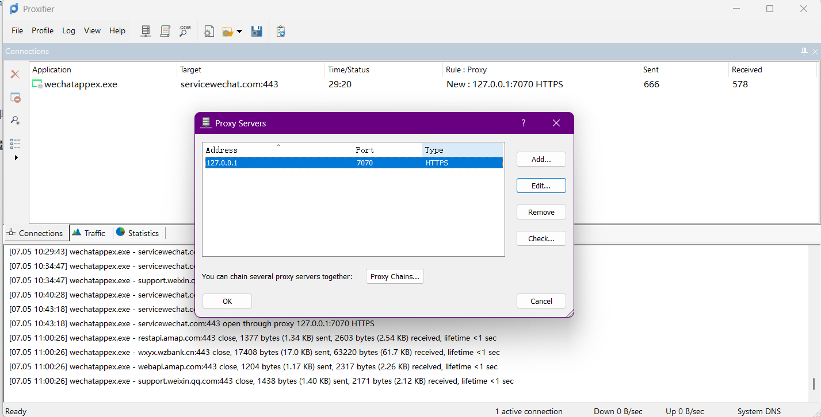Viewport: 821px width, 417px height.
Task: Click the log panel scrollbar thumb
Action: [x=814, y=384]
